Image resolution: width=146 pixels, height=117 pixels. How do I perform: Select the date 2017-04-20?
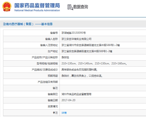(68, 100)
